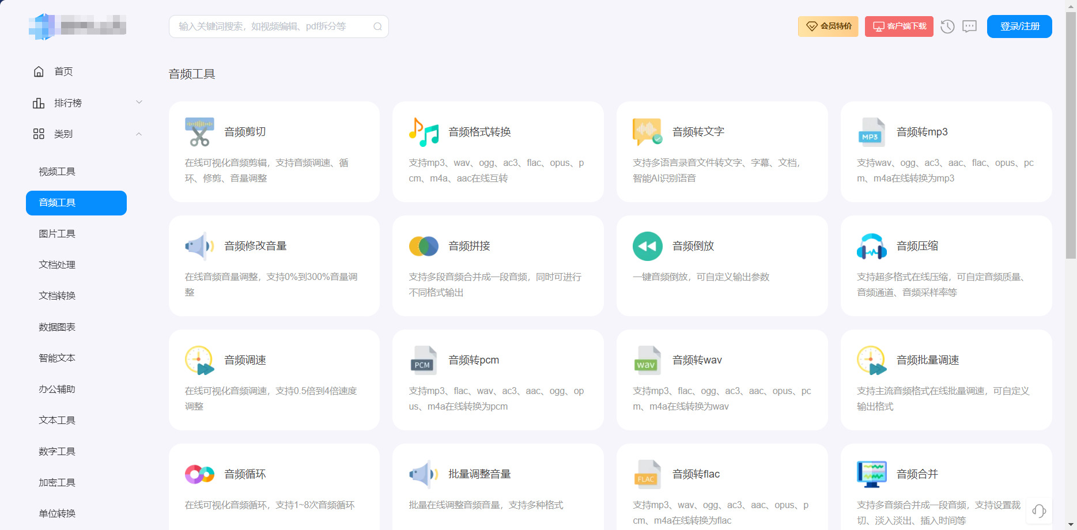Select the 音频转mp3 file icon
This screenshot has height=530, width=1077.
coord(872,132)
